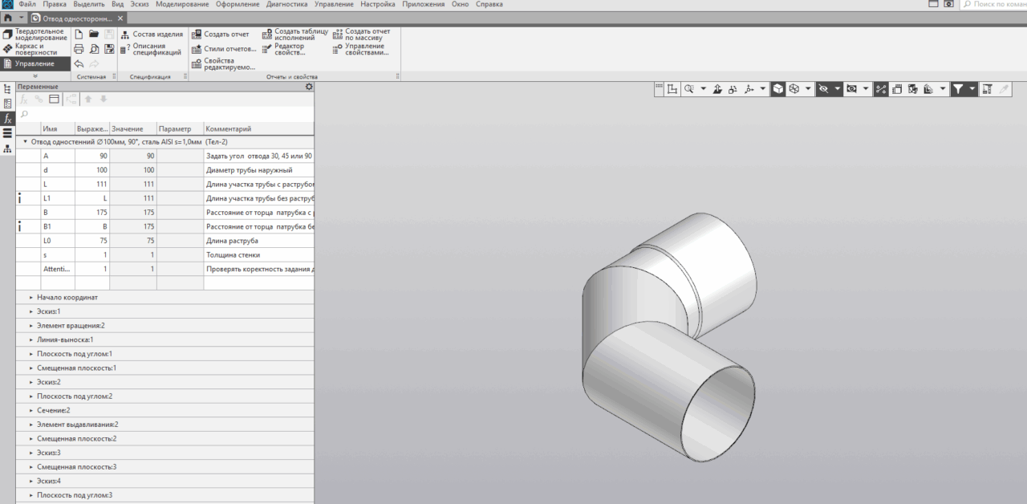This screenshot has width=1027, height=504.
Task: Toggle the hide elements eye icon
Action: (822, 89)
